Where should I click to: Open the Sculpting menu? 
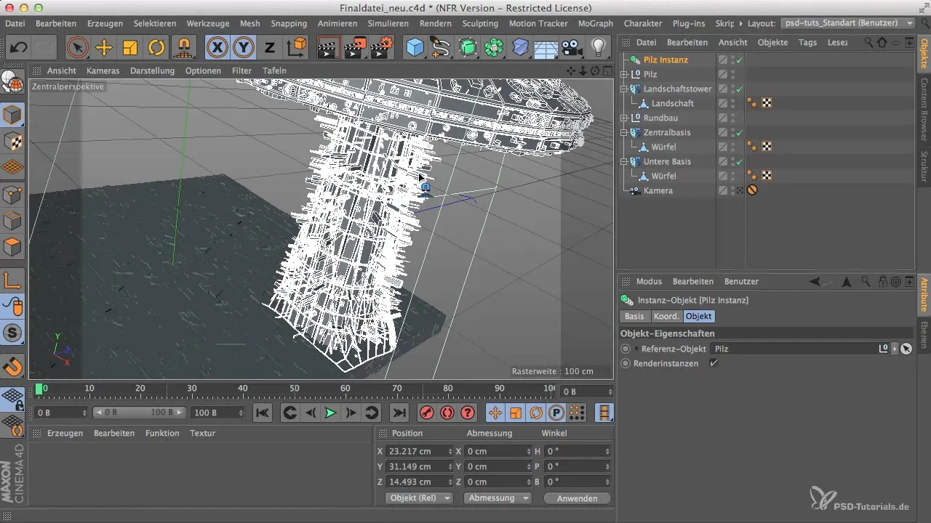480,23
